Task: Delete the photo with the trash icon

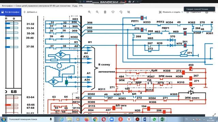Action: [x=105, y=12]
